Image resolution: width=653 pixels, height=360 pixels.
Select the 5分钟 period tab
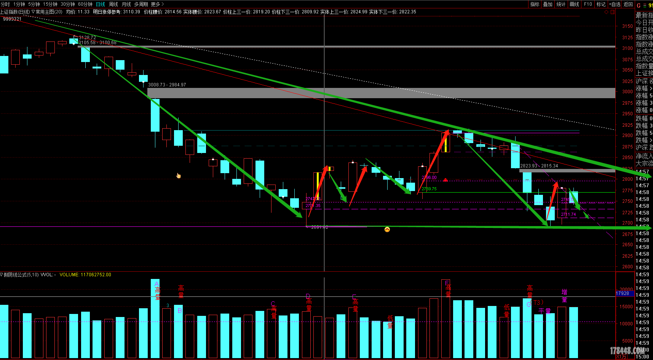point(34,4)
